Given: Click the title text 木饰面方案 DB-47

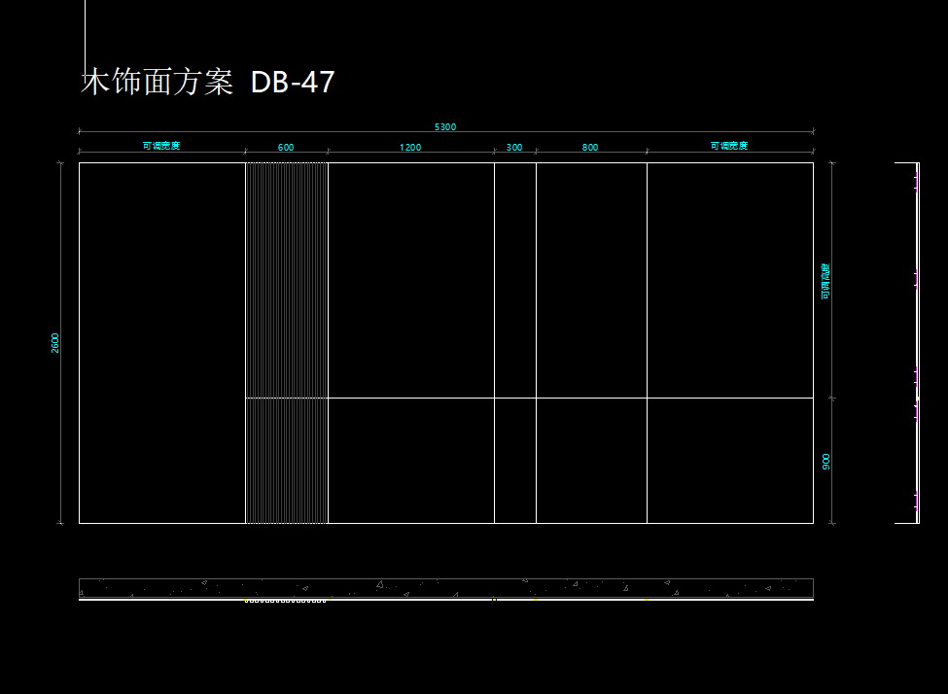Looking at the screenshot, I should point(207,84).
